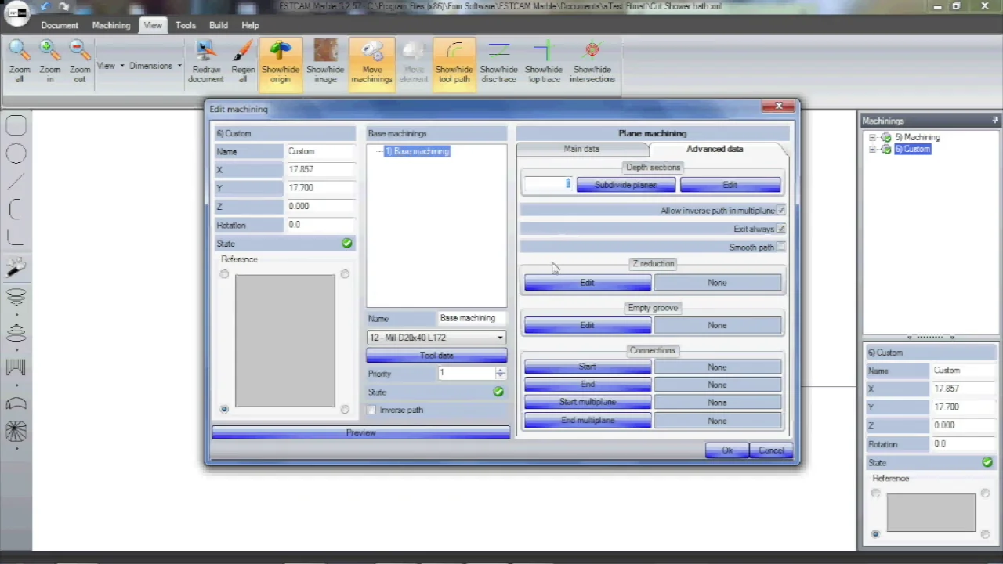Select top-right Reference radio in dialog
This screenshot has width=1003, height=564.
(x=345, y=274)
